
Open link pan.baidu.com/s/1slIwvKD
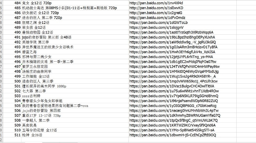(x=156, y=8)
